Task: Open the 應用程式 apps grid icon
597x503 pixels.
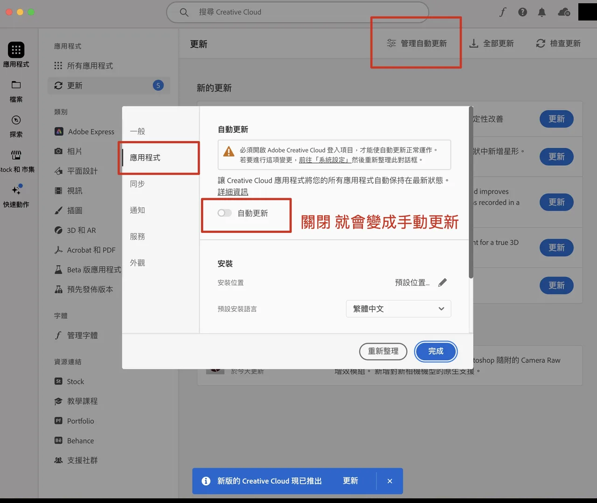Action: [x=16, y=50]
